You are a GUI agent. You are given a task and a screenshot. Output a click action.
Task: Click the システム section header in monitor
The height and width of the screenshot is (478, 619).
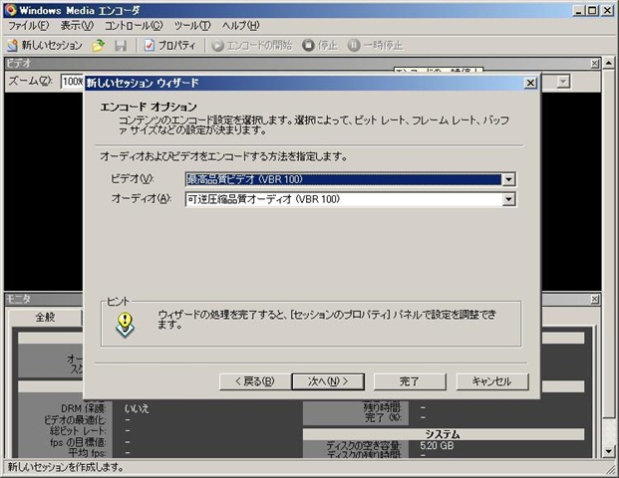443,434
